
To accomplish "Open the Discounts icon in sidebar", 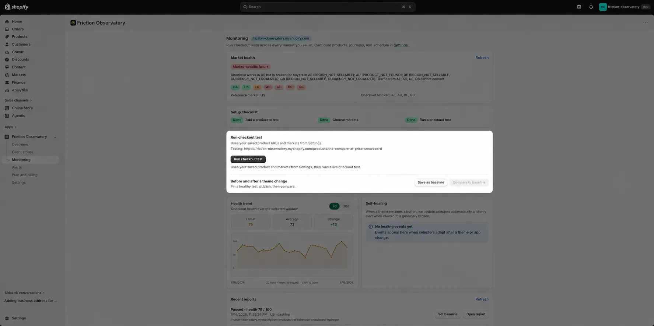I will (7, 60).
